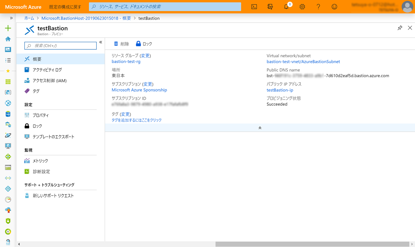
Task: Focus the global resource search box
Action: pyautogui.click(x=165, y=7)
